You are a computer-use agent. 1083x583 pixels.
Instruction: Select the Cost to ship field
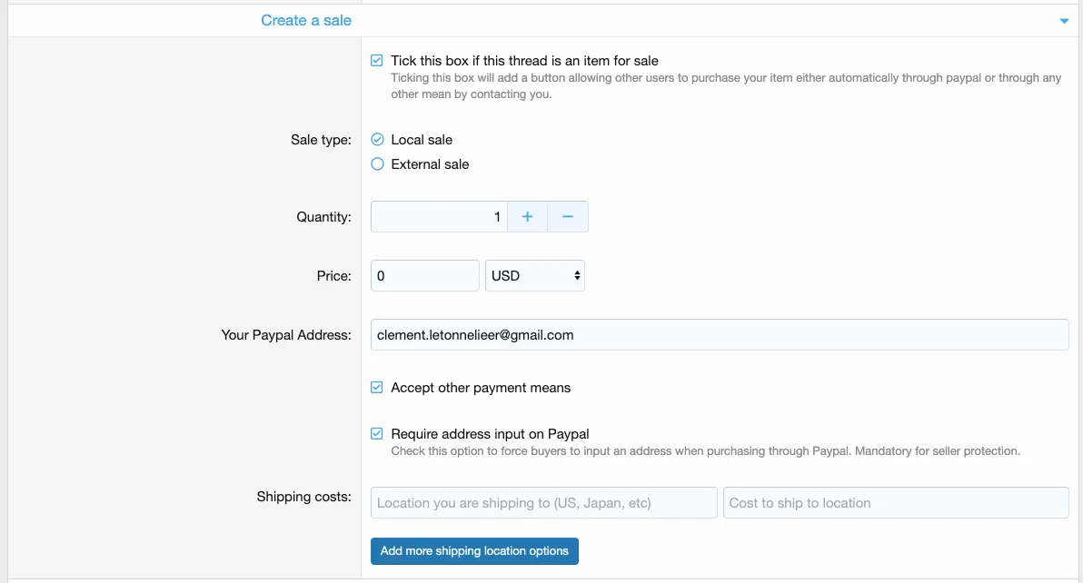click(x=895, y=503)
